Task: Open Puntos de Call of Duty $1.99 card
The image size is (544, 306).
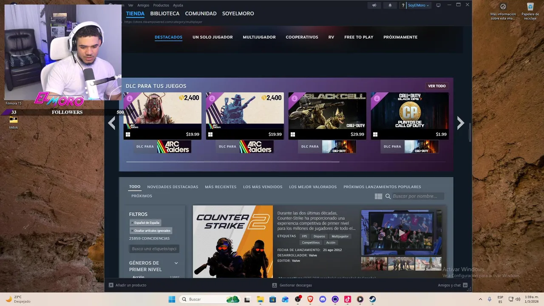Action: click(410, 116)
